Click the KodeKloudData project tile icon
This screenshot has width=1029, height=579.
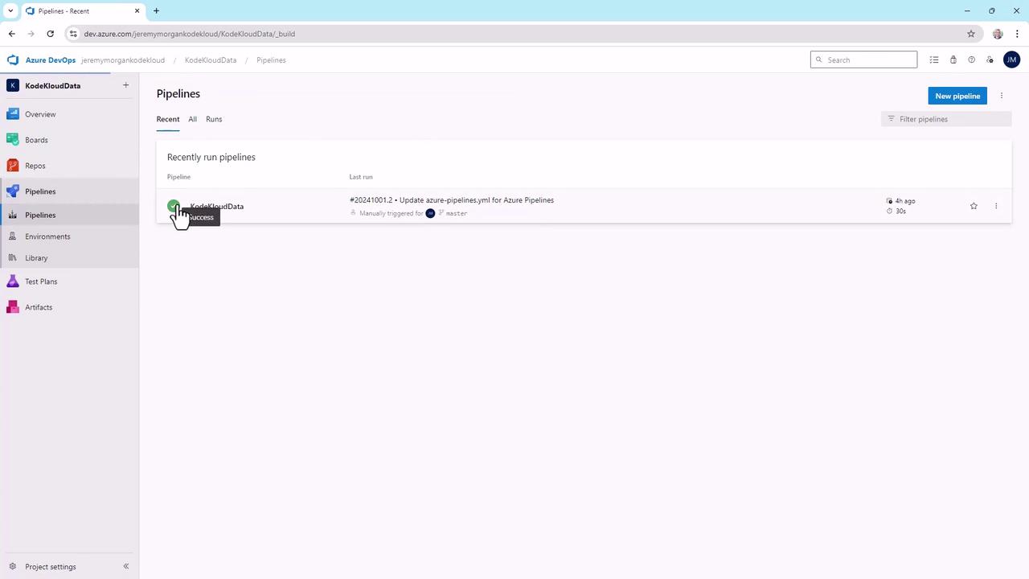[x=13, y=86]
